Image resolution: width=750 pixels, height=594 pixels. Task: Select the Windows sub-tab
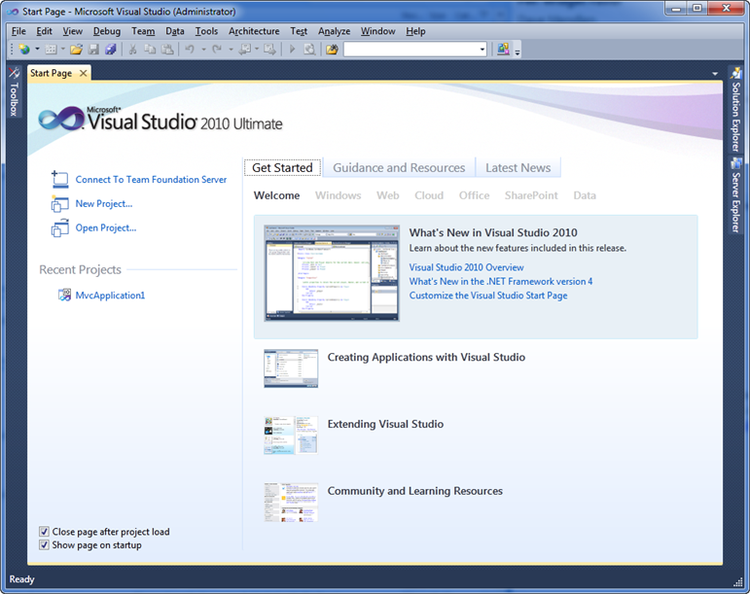338,195
